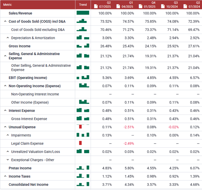Collapse the Interest Expense group
This screenshot has width=202, height=190.
tap(5, 111)
